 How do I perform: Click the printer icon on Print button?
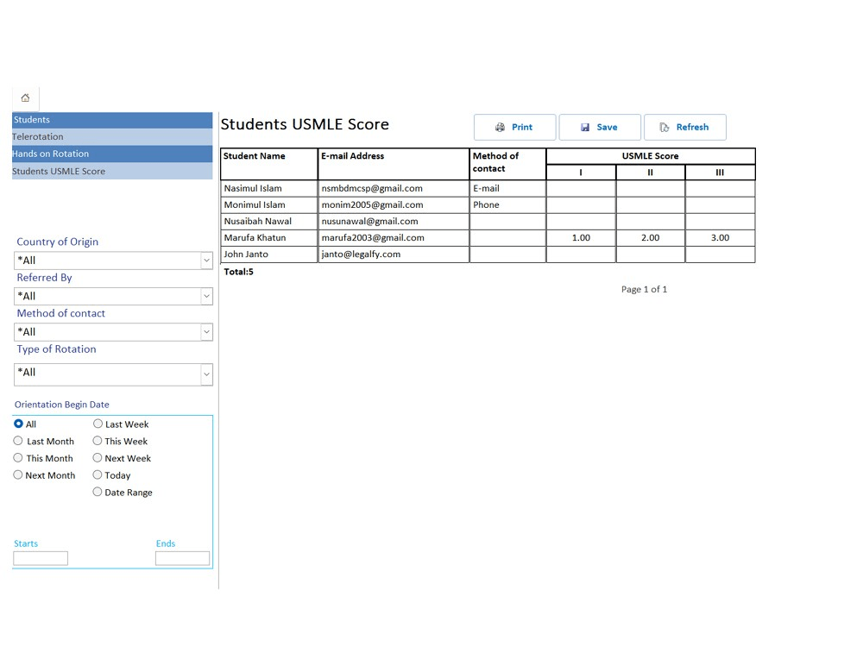[500, 127]
